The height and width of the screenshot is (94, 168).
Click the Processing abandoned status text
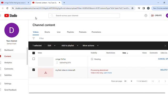pos(99,70)
